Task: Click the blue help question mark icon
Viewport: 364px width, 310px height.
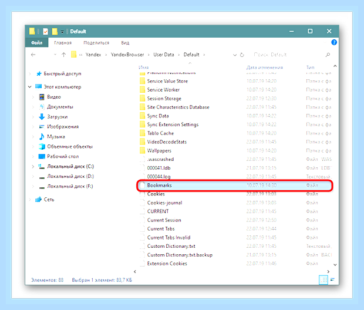Action: 334,42
